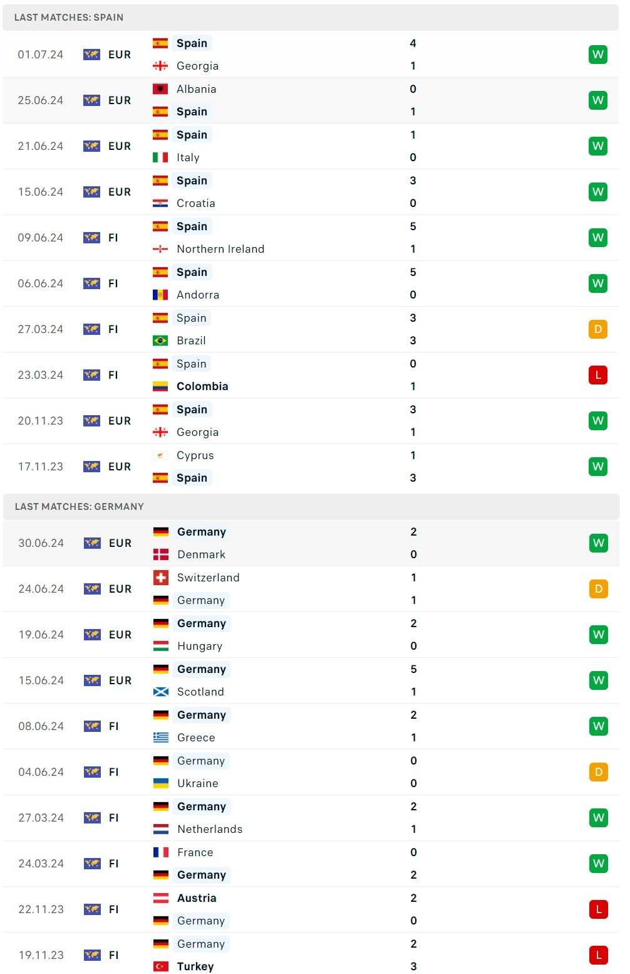Viewport: 630px width, 974px height.
Task: Click the Turkey flag icon
Action: (161, 966)
